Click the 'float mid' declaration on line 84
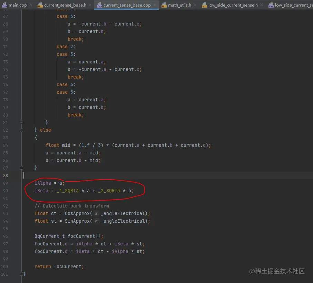Viewport: 313px width, 283px height. [58, 145]
